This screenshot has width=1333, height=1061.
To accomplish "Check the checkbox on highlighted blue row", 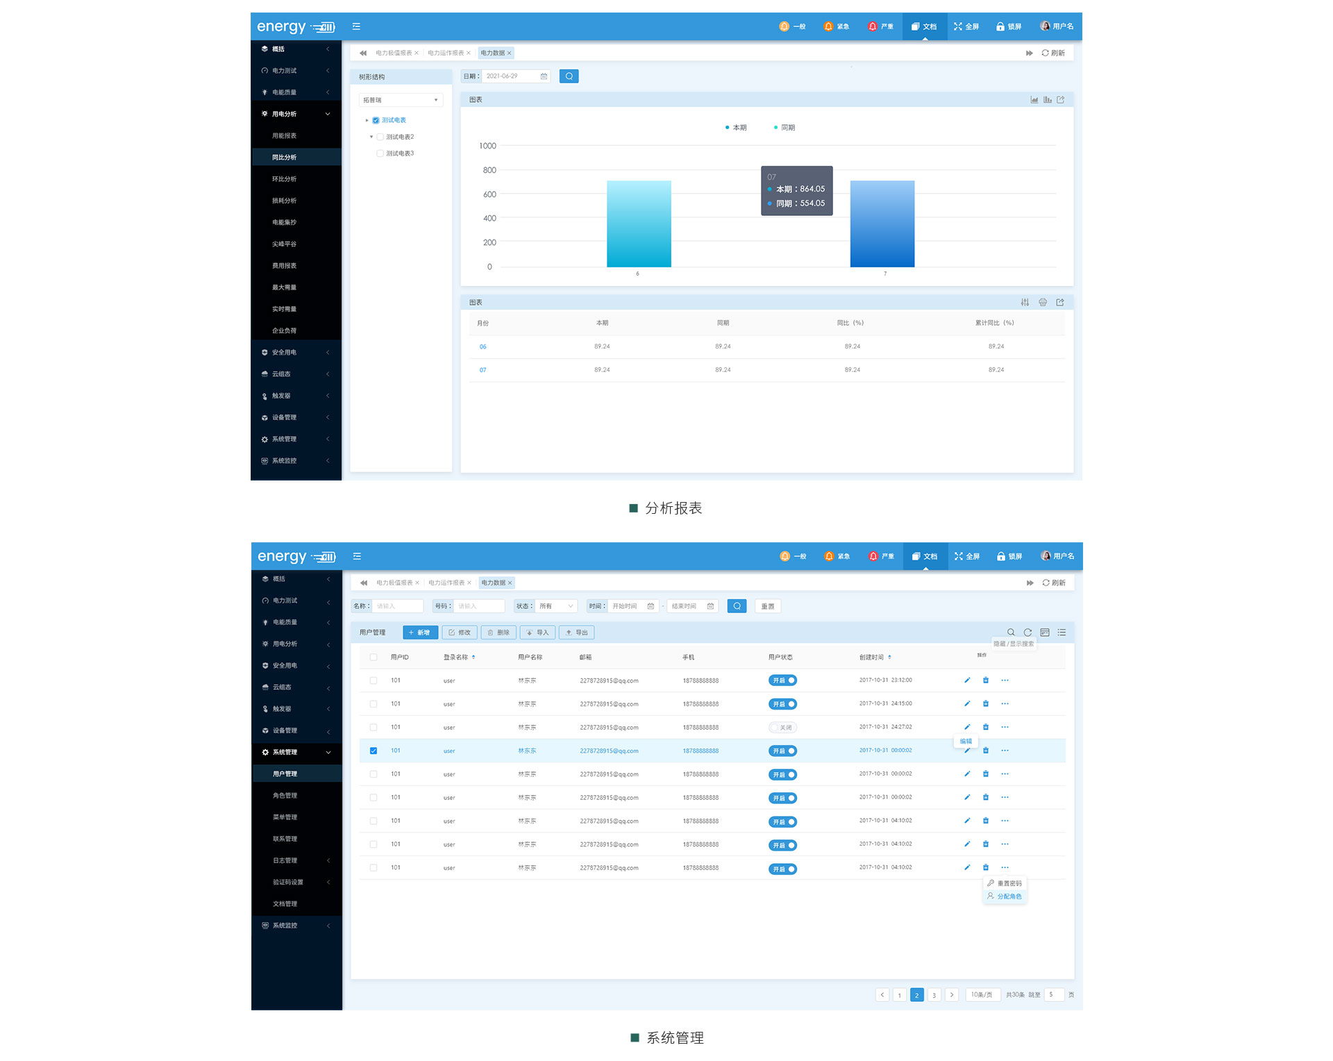I will (376, 751).
